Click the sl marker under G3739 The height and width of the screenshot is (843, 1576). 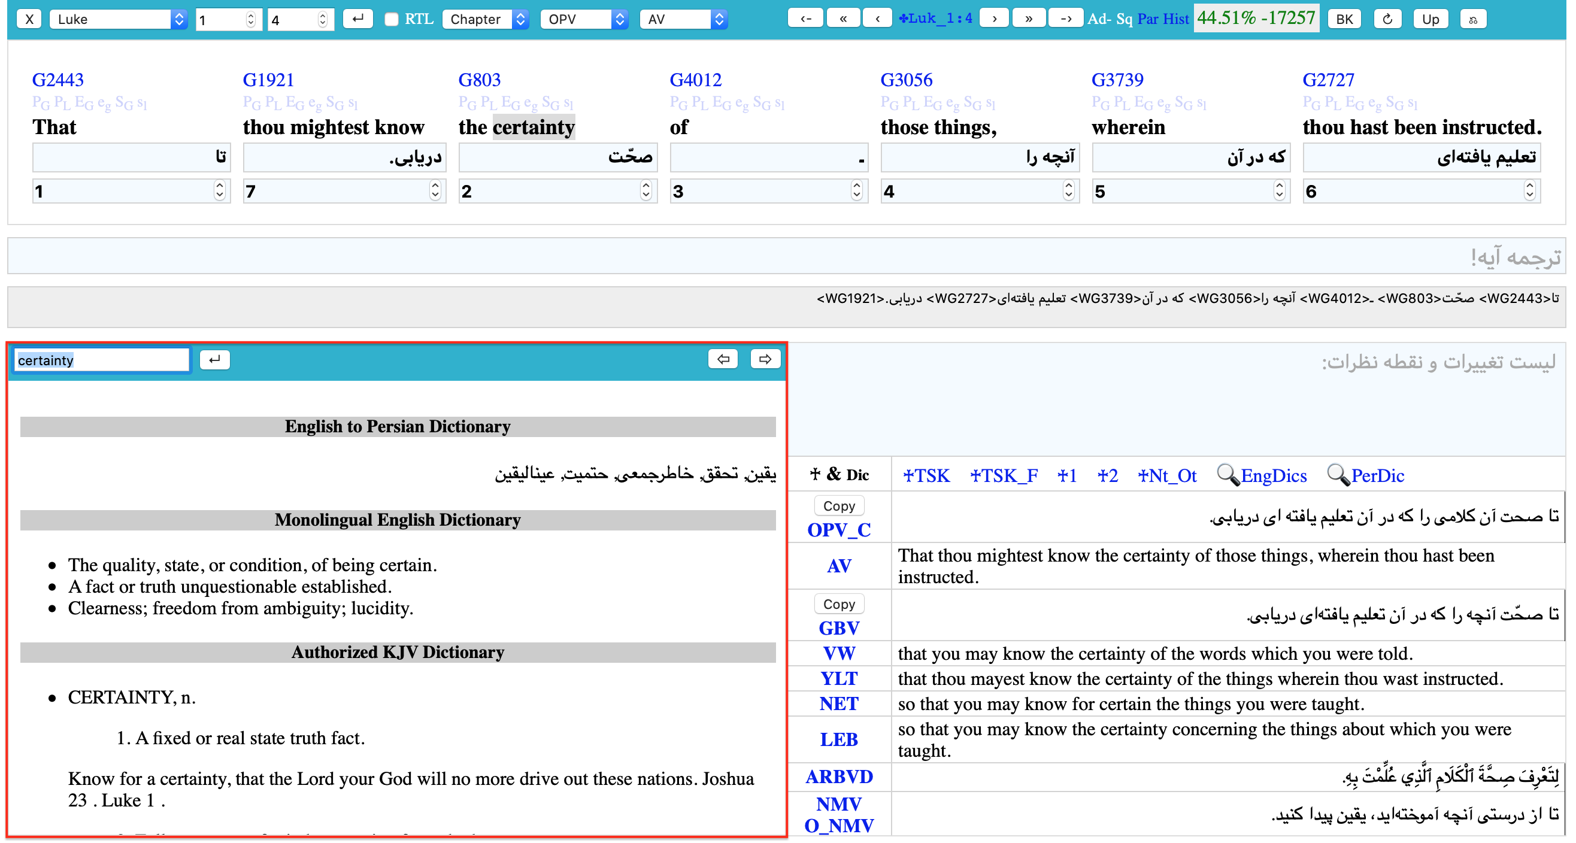coord(1201,103)
